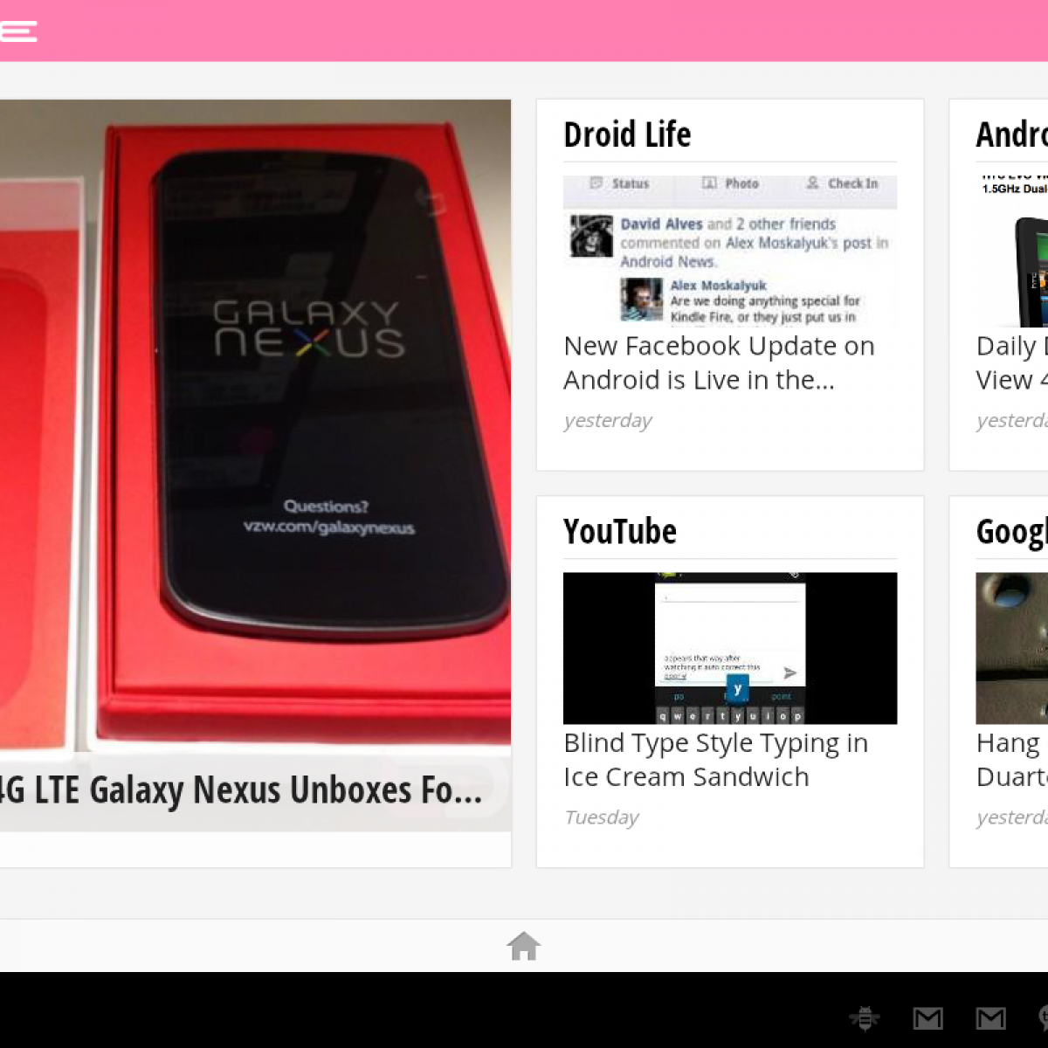
Task: Open the YouTube source title
Action: click(620, 531)
